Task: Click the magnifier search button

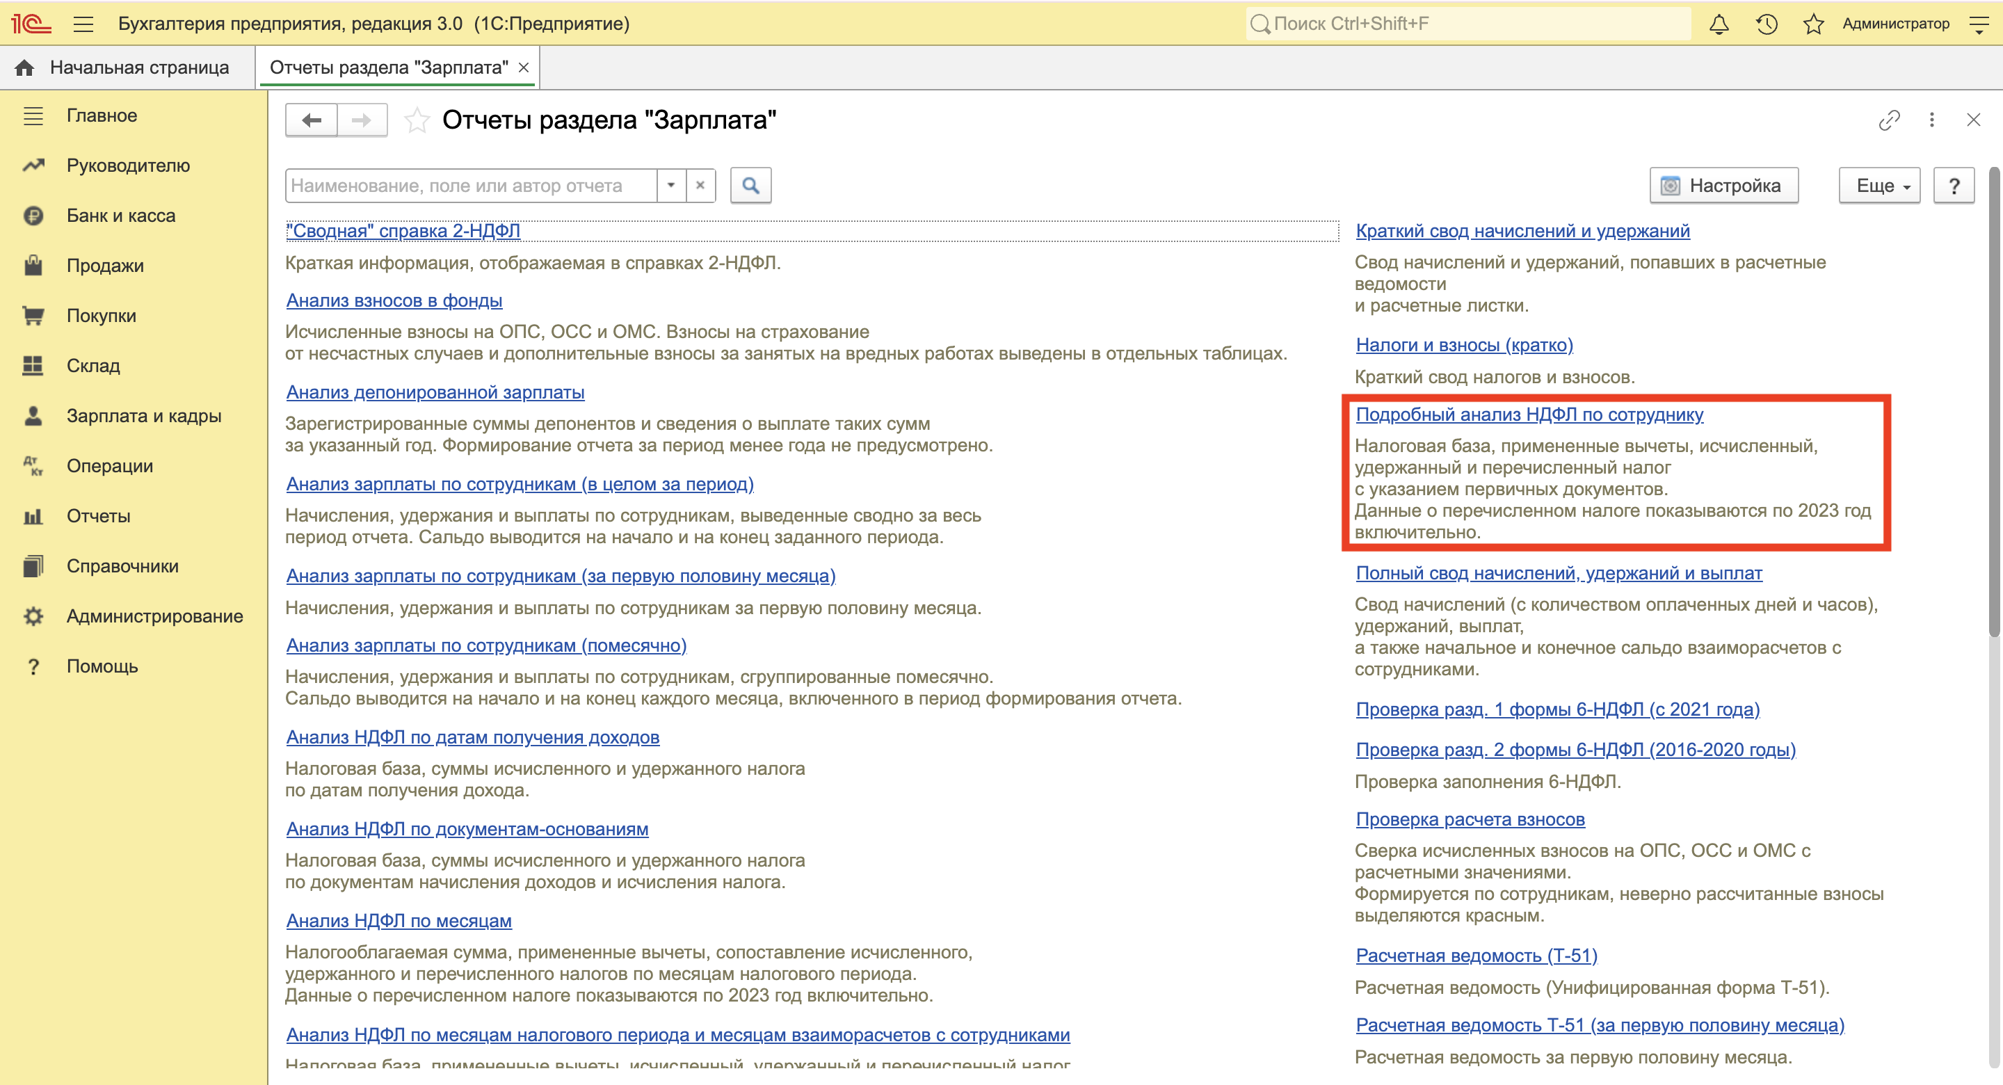Action: point(750,185)
